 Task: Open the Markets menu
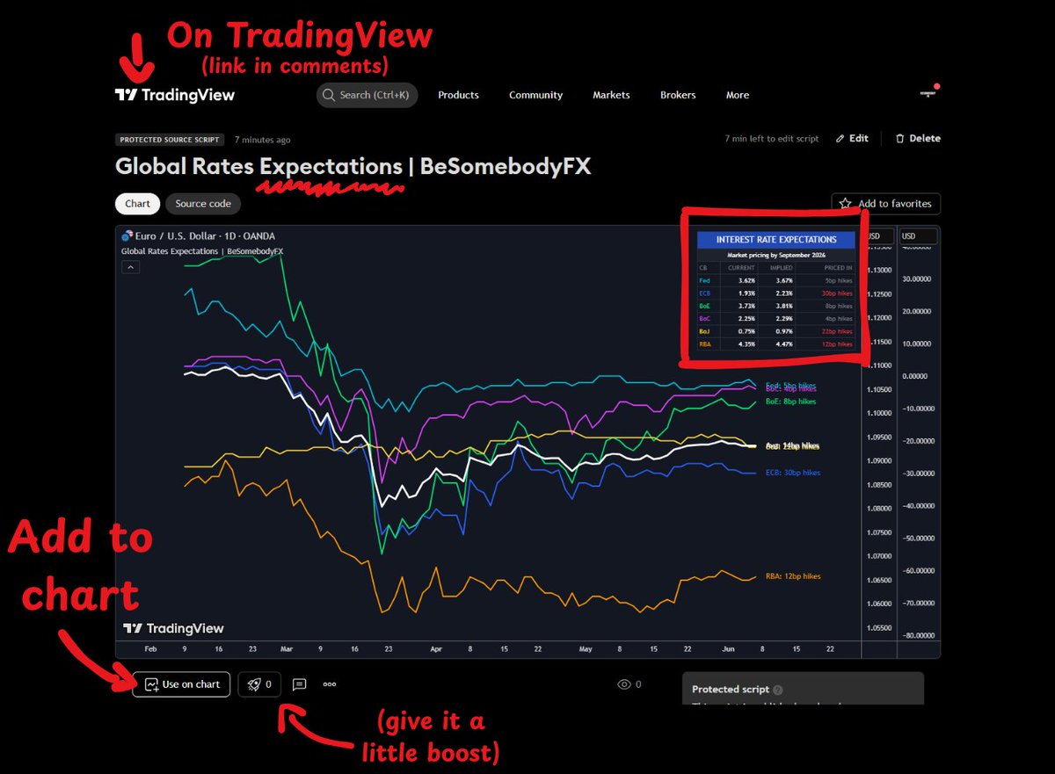point(611,95)
